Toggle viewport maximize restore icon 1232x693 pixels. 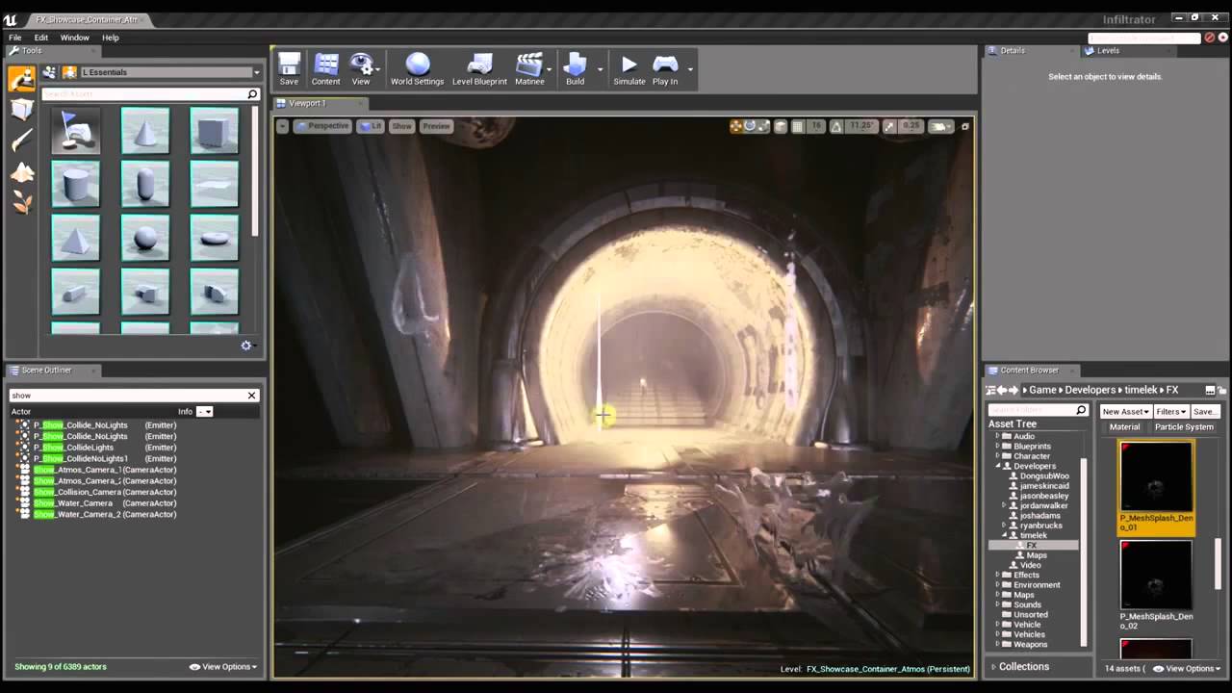965,126
